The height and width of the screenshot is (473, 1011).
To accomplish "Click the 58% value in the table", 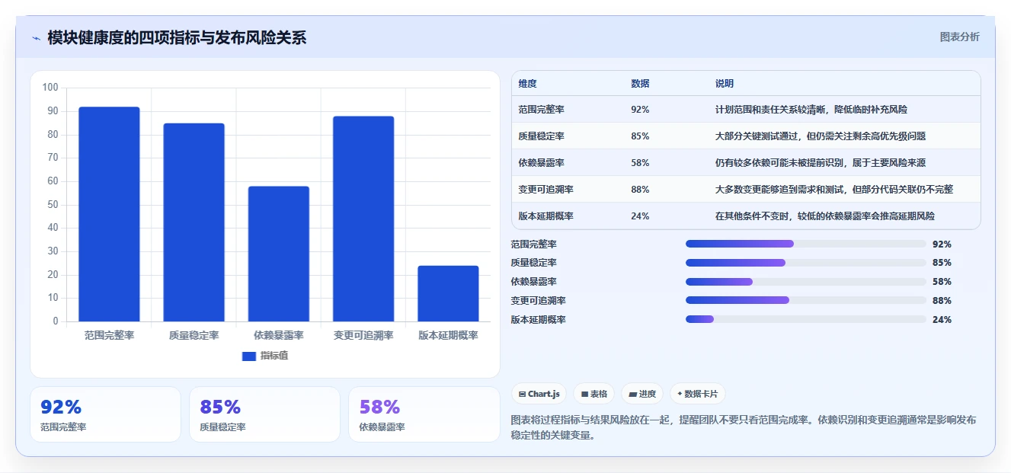I will (x=640, y=163).
